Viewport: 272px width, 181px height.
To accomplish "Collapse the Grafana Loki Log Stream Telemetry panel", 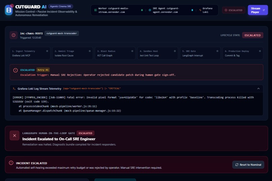I will pos(258,88).
